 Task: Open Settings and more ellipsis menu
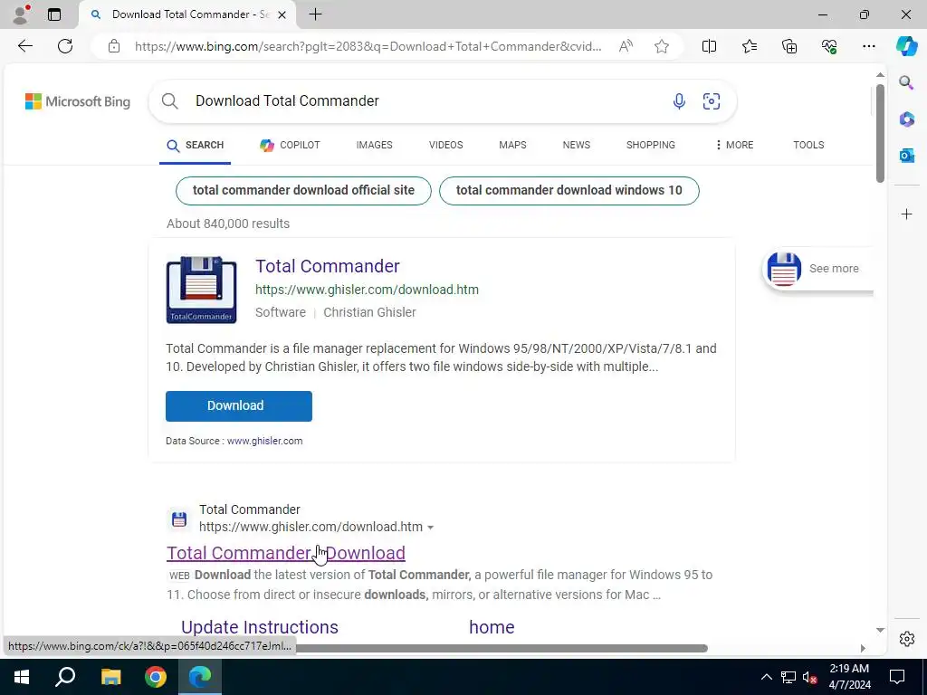(868, 46)
